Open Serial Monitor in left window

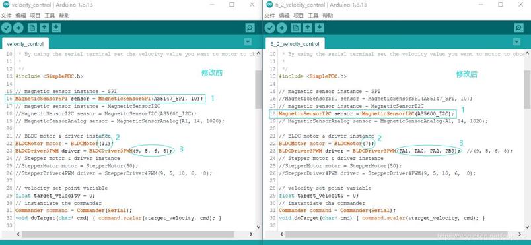click(x=250, y=28)
